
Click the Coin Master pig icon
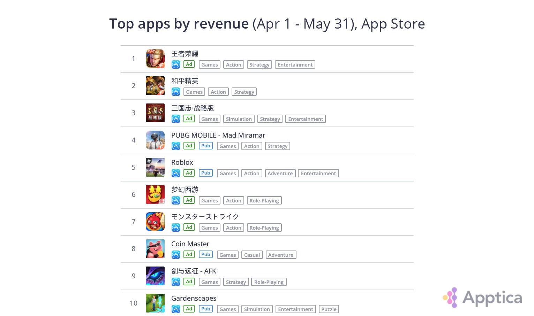tap(155, 249)
